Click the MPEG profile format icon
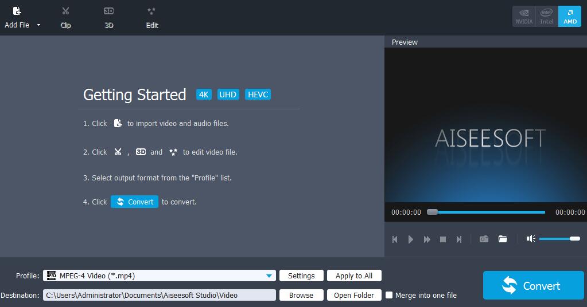 (x=51, y=275)
